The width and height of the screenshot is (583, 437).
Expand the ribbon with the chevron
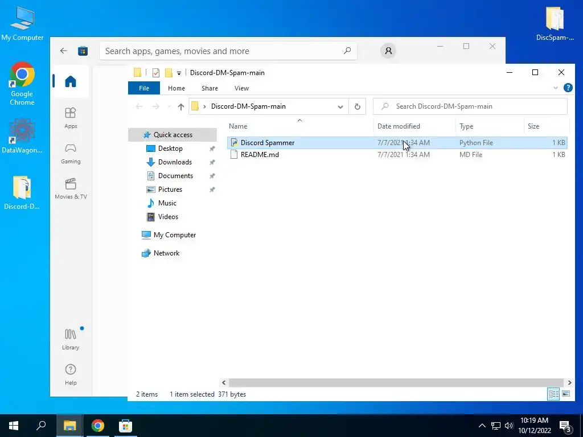[556, 88]
